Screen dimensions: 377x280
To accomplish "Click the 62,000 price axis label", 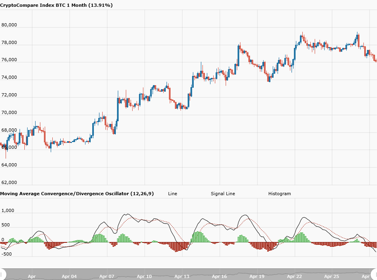I will coord(9,183).
